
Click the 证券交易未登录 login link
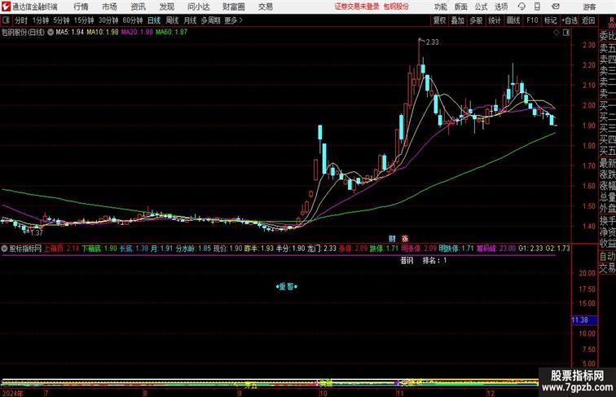click(357, 7)
